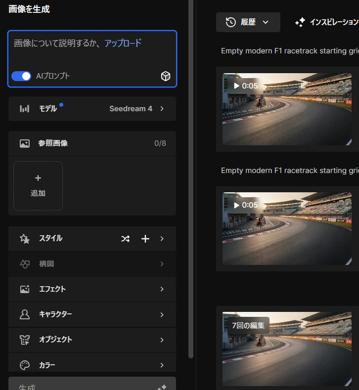This screenshot has height=390, width=359.
Task: Click the 画像を生成 heading
Action: point(29,9)
